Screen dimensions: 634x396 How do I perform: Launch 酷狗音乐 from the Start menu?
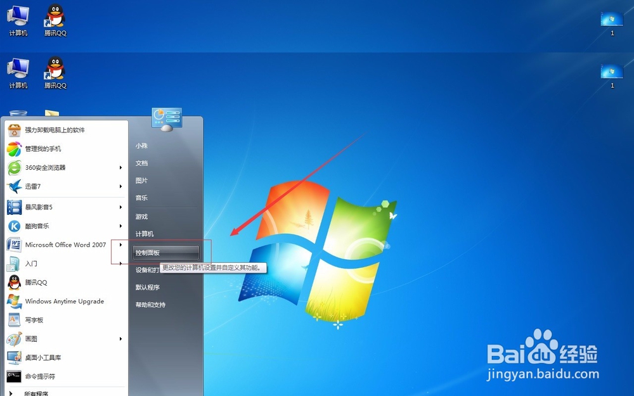click(65, 226)
